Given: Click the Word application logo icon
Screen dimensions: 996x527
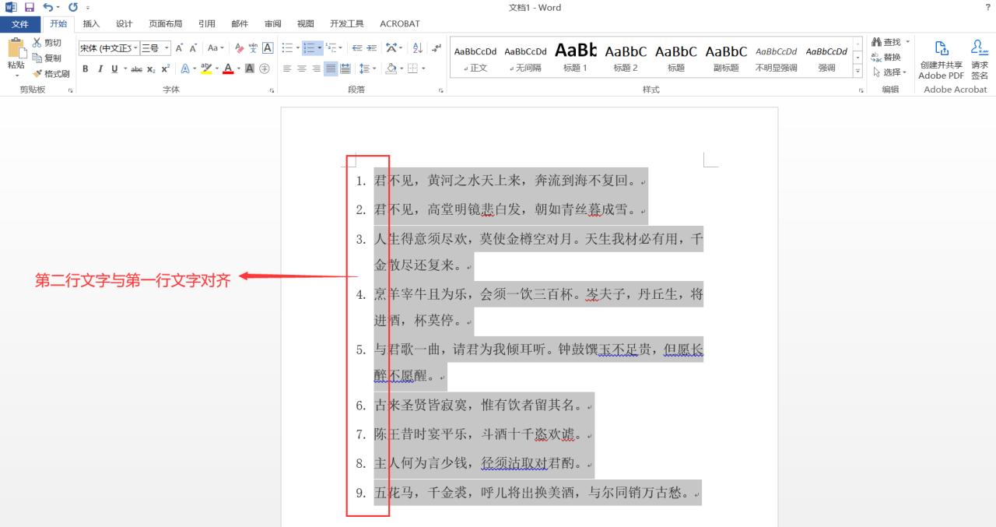Looking at the screenshot, I should pos(11,7).
